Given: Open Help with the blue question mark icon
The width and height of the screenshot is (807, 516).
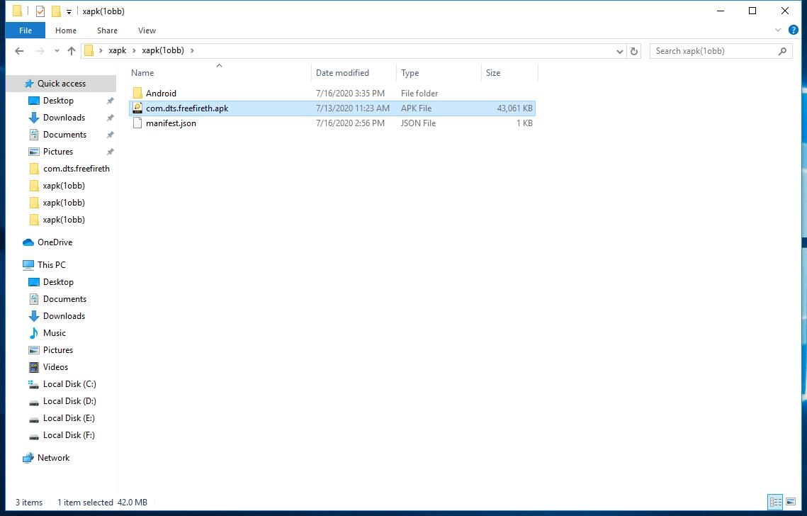Looking at the screenshot, I should [794, 30].
